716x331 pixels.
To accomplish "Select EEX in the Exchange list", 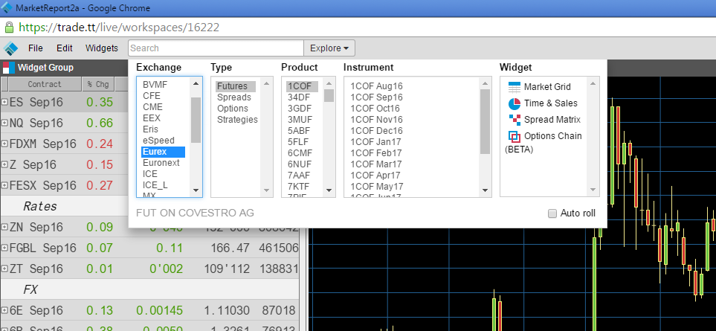I will (x=152, y=118).
